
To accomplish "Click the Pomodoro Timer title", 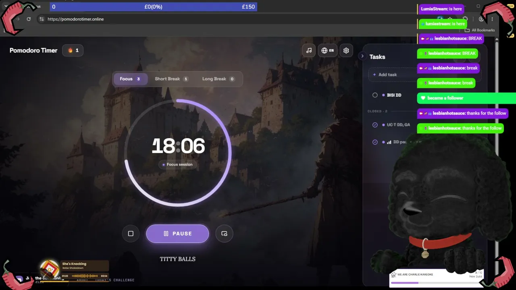I will (33, 50).
